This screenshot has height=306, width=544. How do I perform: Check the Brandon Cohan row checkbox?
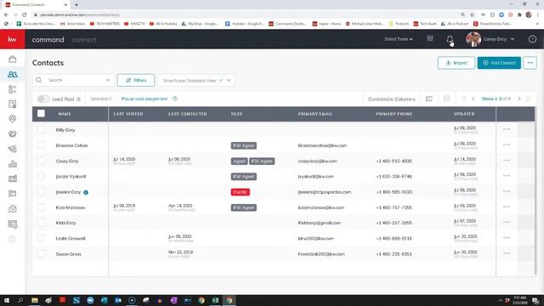pyautogui.click(x=41, y=145)
